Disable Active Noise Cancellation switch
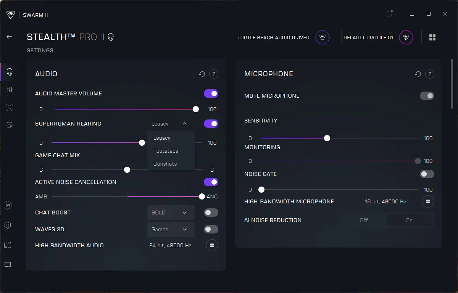The width and height of the screenshot is (458, 293). (211, 182)
